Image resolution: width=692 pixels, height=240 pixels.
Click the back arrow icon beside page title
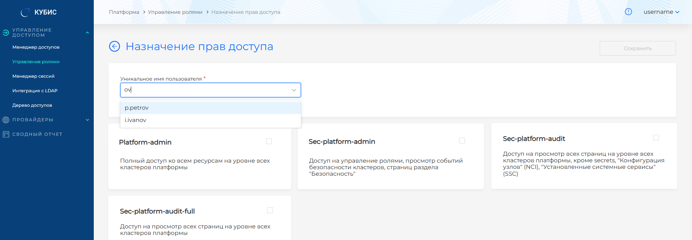pos(114,46)
